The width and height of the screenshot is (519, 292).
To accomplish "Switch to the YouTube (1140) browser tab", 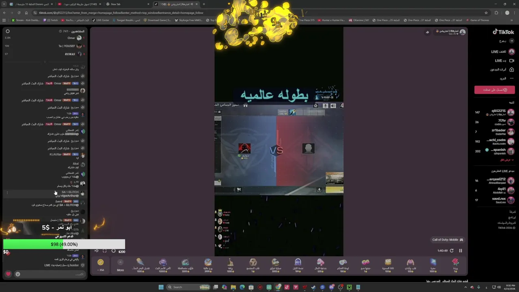I will pyautogui.click(x=79, y=4).
